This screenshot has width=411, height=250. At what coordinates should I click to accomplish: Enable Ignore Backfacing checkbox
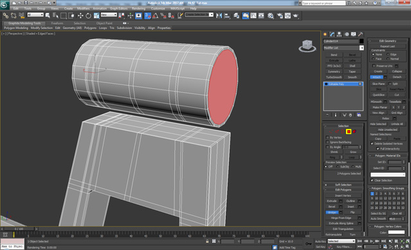[327, 142]
